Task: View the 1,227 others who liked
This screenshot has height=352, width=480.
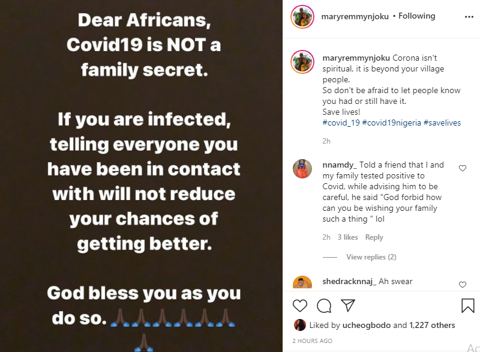Action: tap(433, 325)
